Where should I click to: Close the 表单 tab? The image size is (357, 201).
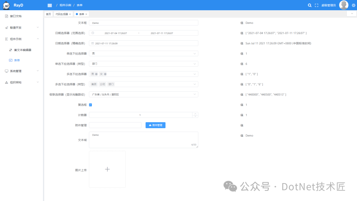[x=86, y=14]
